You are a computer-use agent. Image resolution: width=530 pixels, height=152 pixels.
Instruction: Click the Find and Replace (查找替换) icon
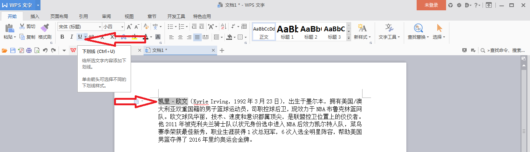coord(418,28)
